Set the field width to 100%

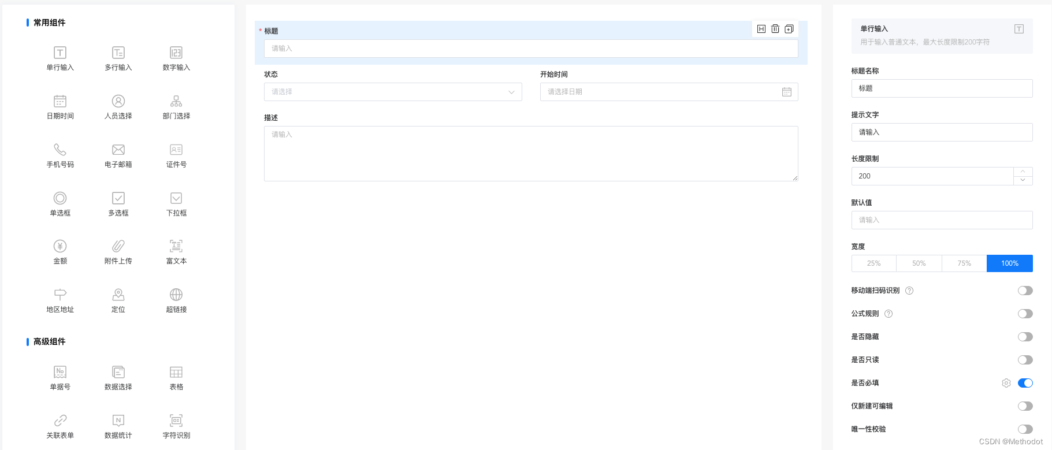(1010, 263)
